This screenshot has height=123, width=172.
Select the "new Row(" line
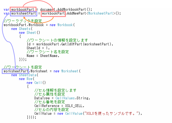coord(27,79)
